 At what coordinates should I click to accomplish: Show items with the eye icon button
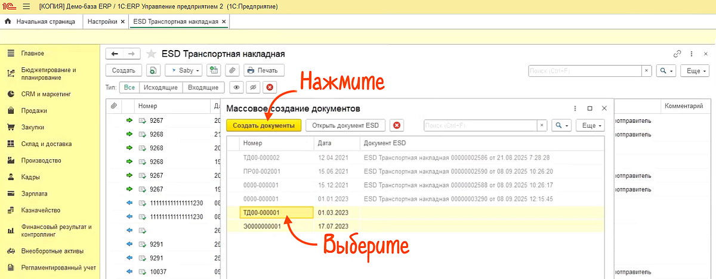(x=237, y=88)
